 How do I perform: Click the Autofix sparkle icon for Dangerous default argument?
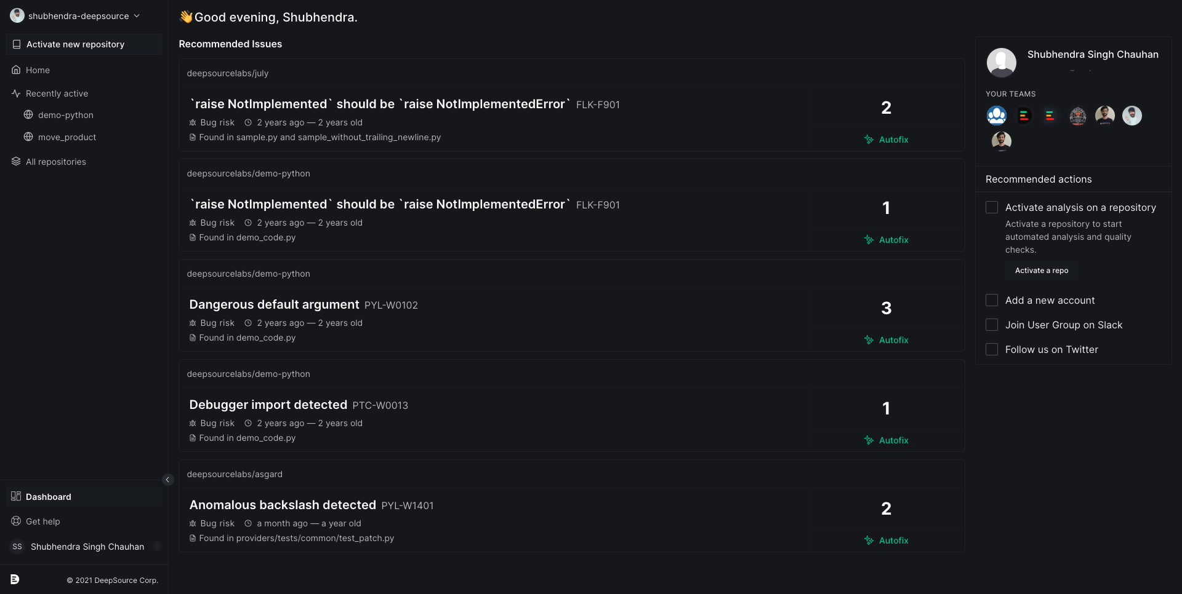click(x=869, y=339)
